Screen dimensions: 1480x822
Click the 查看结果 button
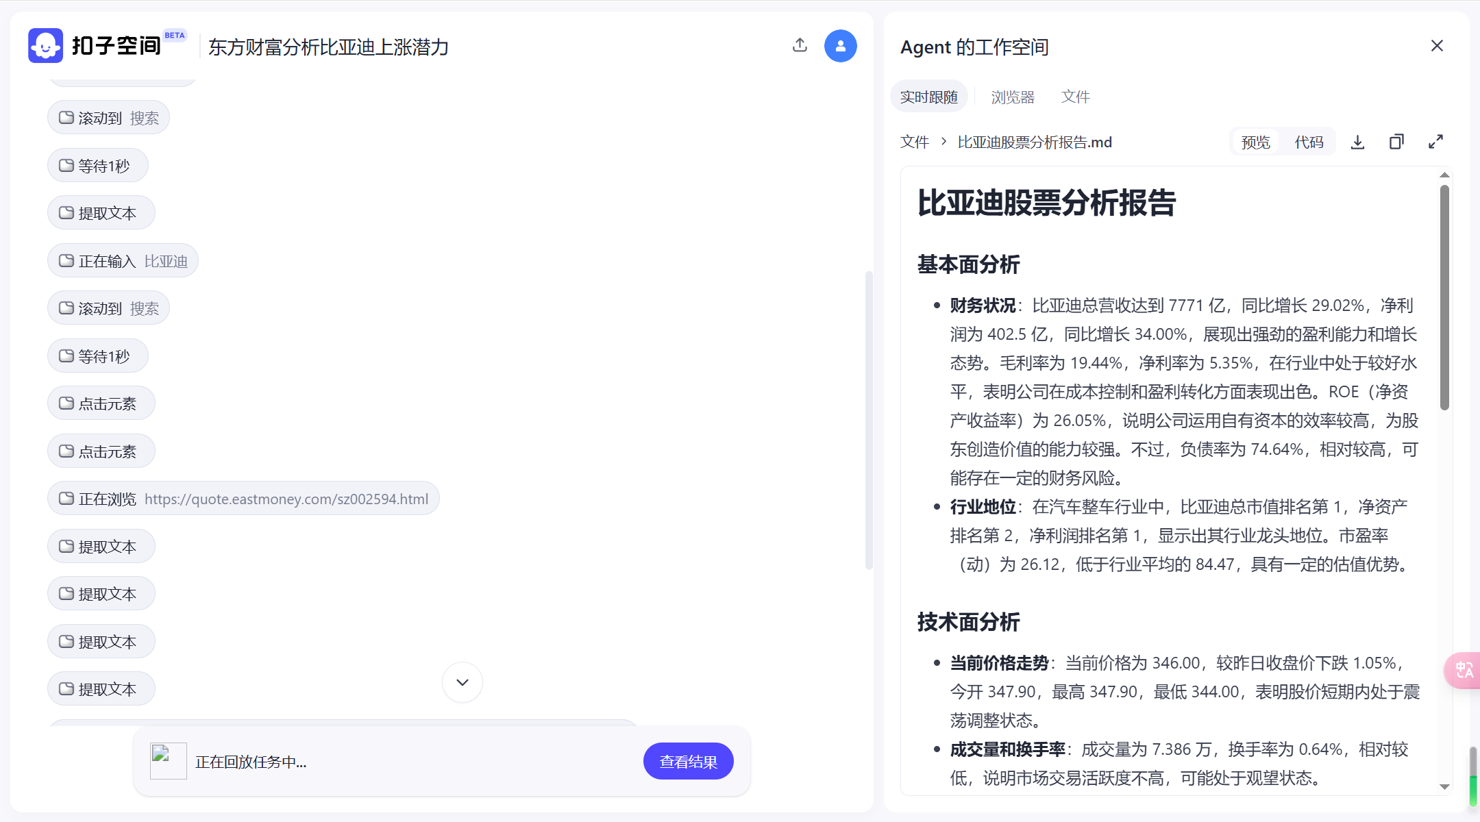[x=688, y=761]
